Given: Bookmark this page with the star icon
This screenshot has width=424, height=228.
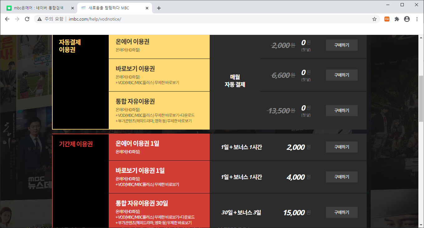Looking at the screenshot, I should pos(374,19).
